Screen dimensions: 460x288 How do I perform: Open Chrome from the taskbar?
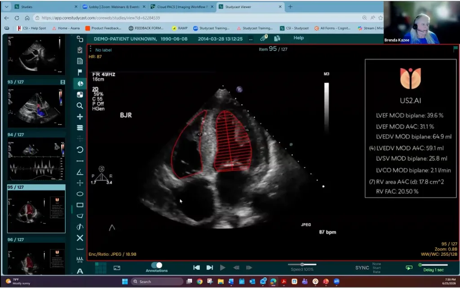(200, 282)
